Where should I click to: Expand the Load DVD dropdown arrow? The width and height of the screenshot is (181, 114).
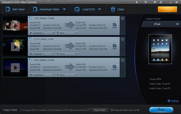[100, 9]
